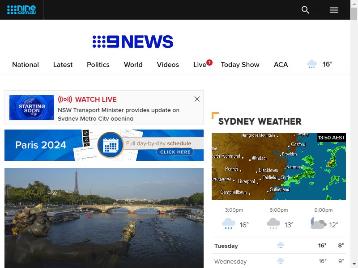The width and height of the screenshot is (358, 268).
Task: Click Tuesday's 8° minimum temperature
Action: point(341,245)
